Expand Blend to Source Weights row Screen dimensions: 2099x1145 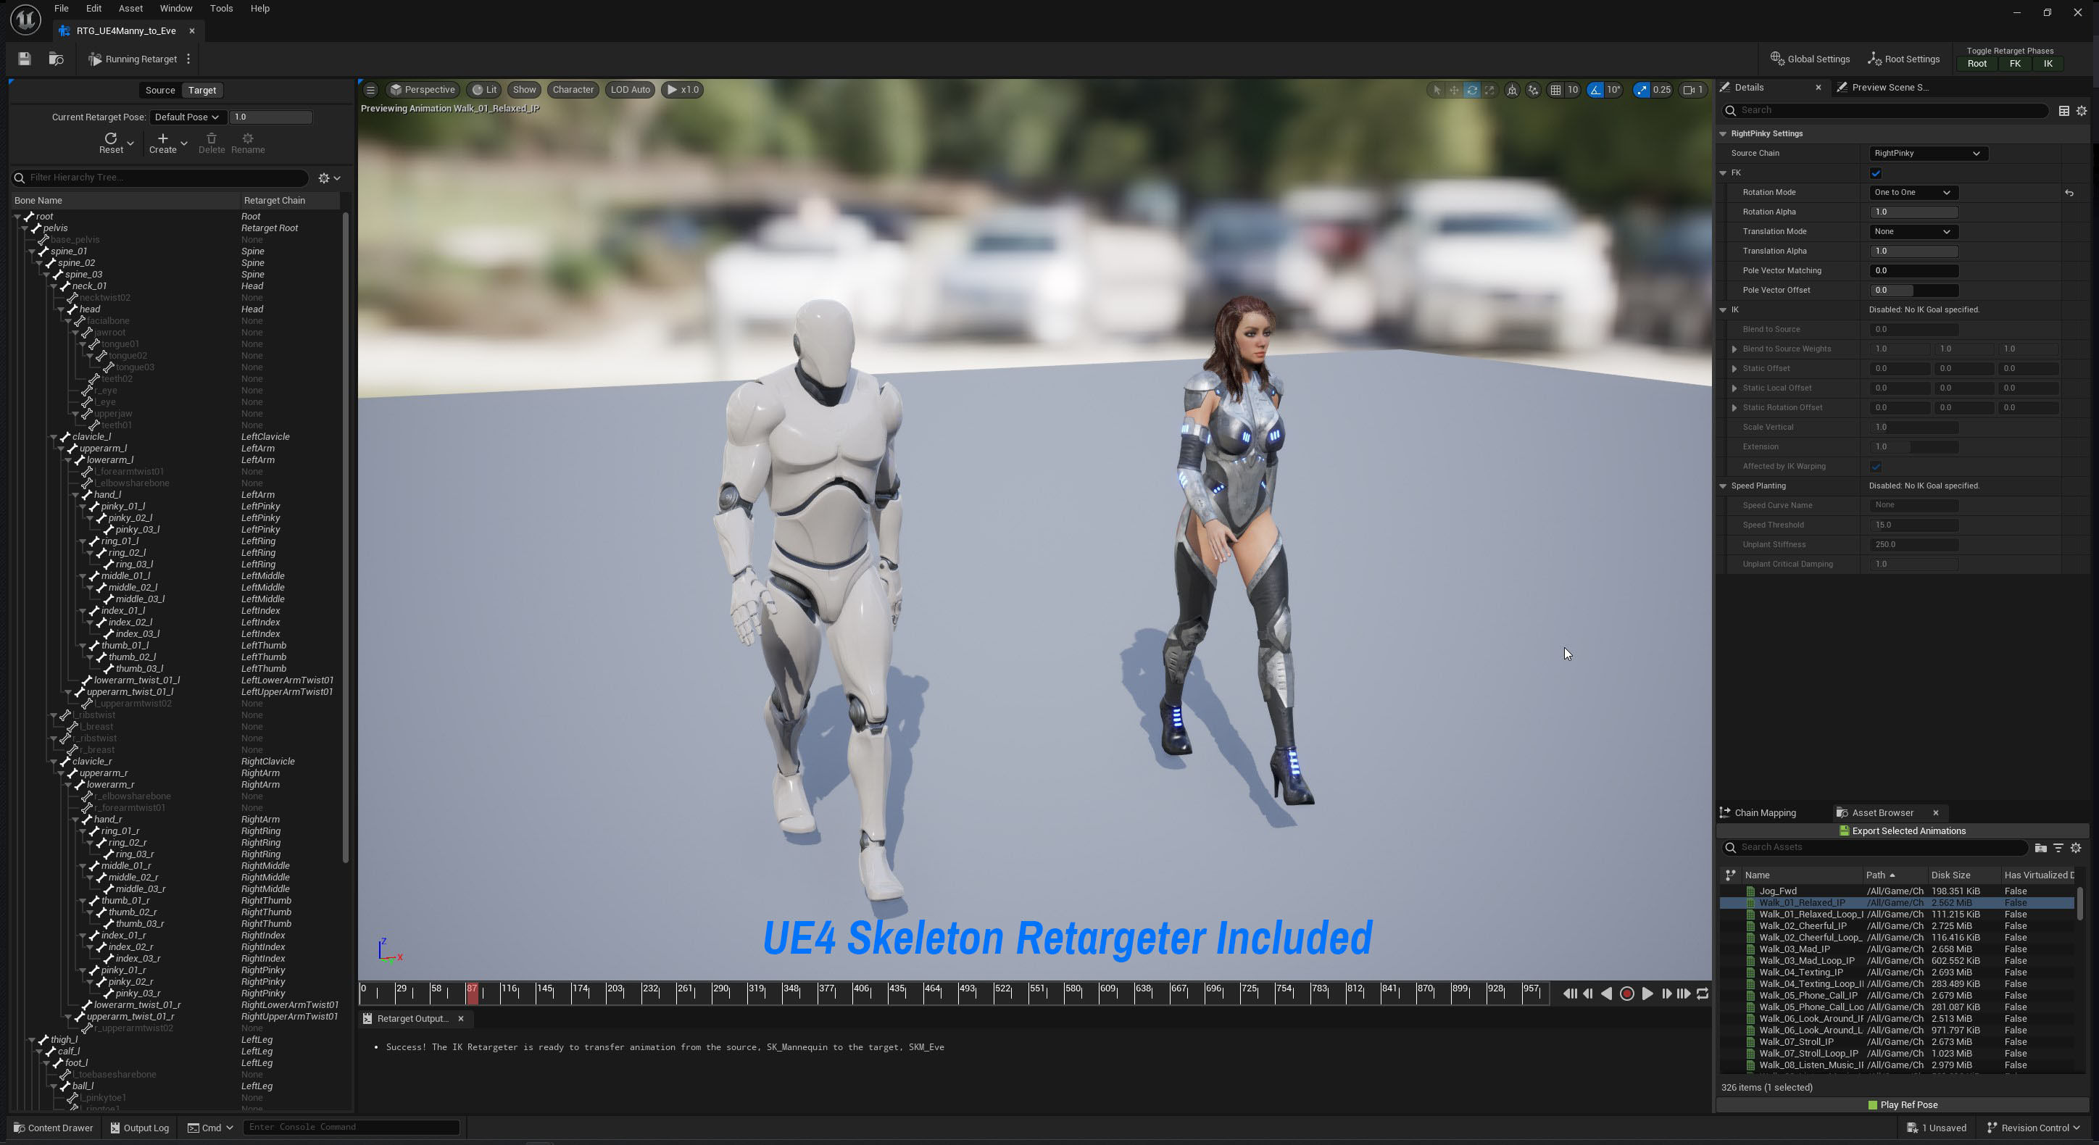1734,349
